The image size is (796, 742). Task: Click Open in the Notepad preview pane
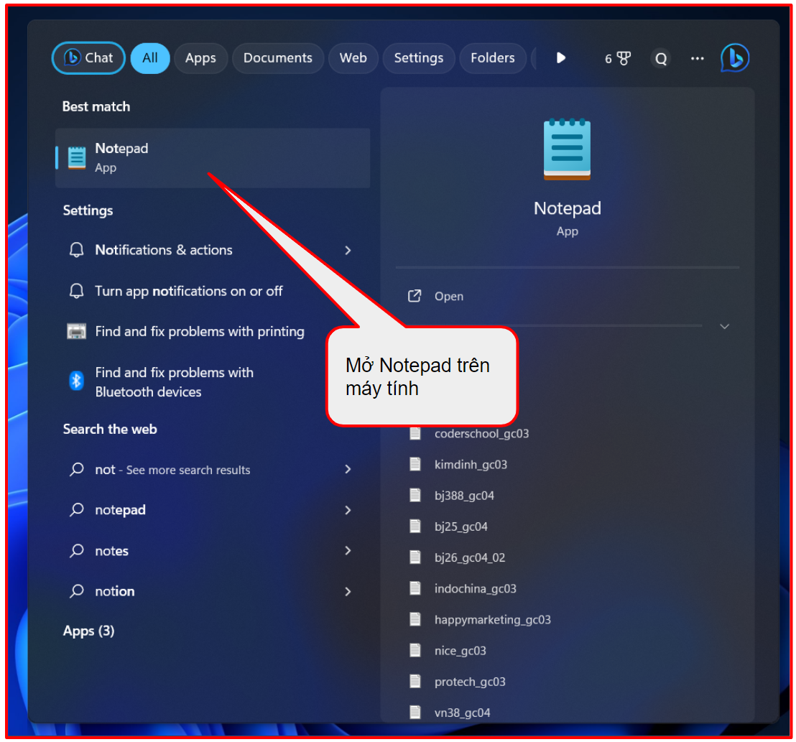click(448, 296)
